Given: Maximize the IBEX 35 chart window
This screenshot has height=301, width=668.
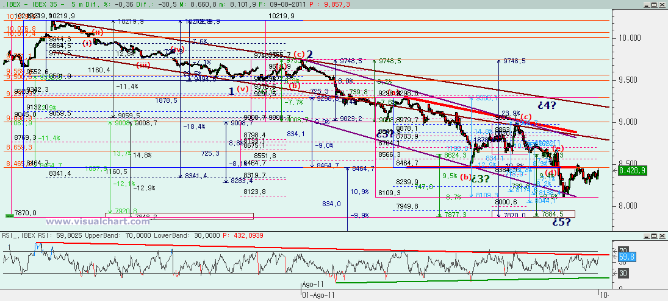Looking at the screenshot, I should (655, 4).
